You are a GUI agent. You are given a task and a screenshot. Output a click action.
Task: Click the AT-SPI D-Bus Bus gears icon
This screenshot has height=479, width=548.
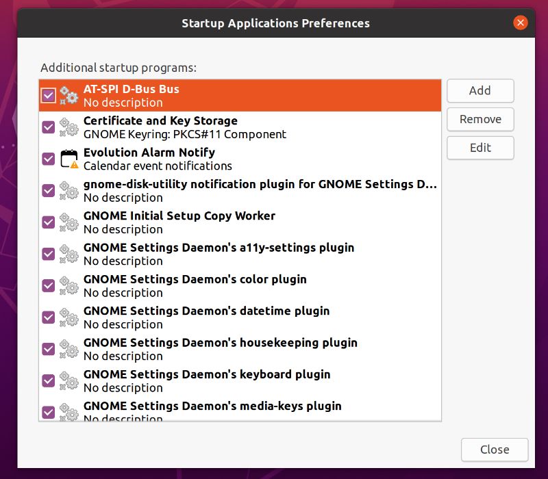pyautogui.click(x=69, y=96)
